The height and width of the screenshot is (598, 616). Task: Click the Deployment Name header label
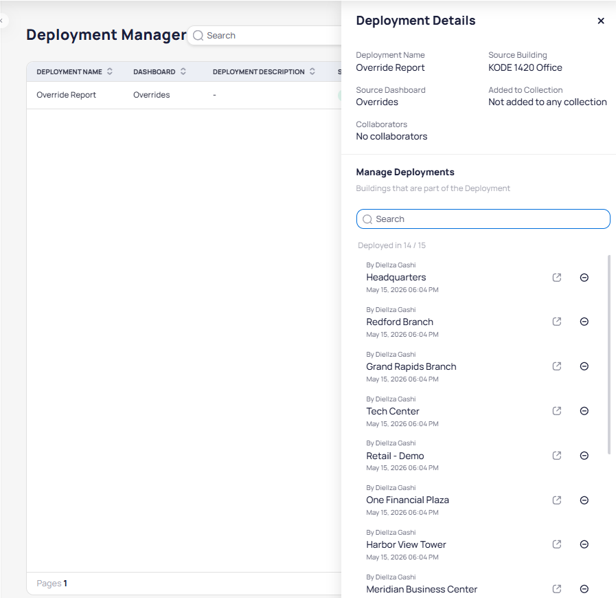(69, 72)
